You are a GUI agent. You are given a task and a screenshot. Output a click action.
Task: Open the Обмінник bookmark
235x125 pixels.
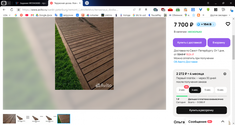(176, 15)
